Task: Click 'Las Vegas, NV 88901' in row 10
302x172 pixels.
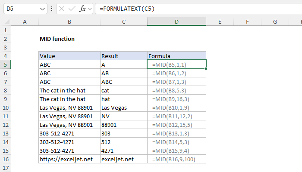Action: click(x=69, y=107)
